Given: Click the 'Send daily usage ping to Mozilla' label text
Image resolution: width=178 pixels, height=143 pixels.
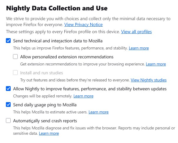Looking at the screenshot, I should 45,105.
